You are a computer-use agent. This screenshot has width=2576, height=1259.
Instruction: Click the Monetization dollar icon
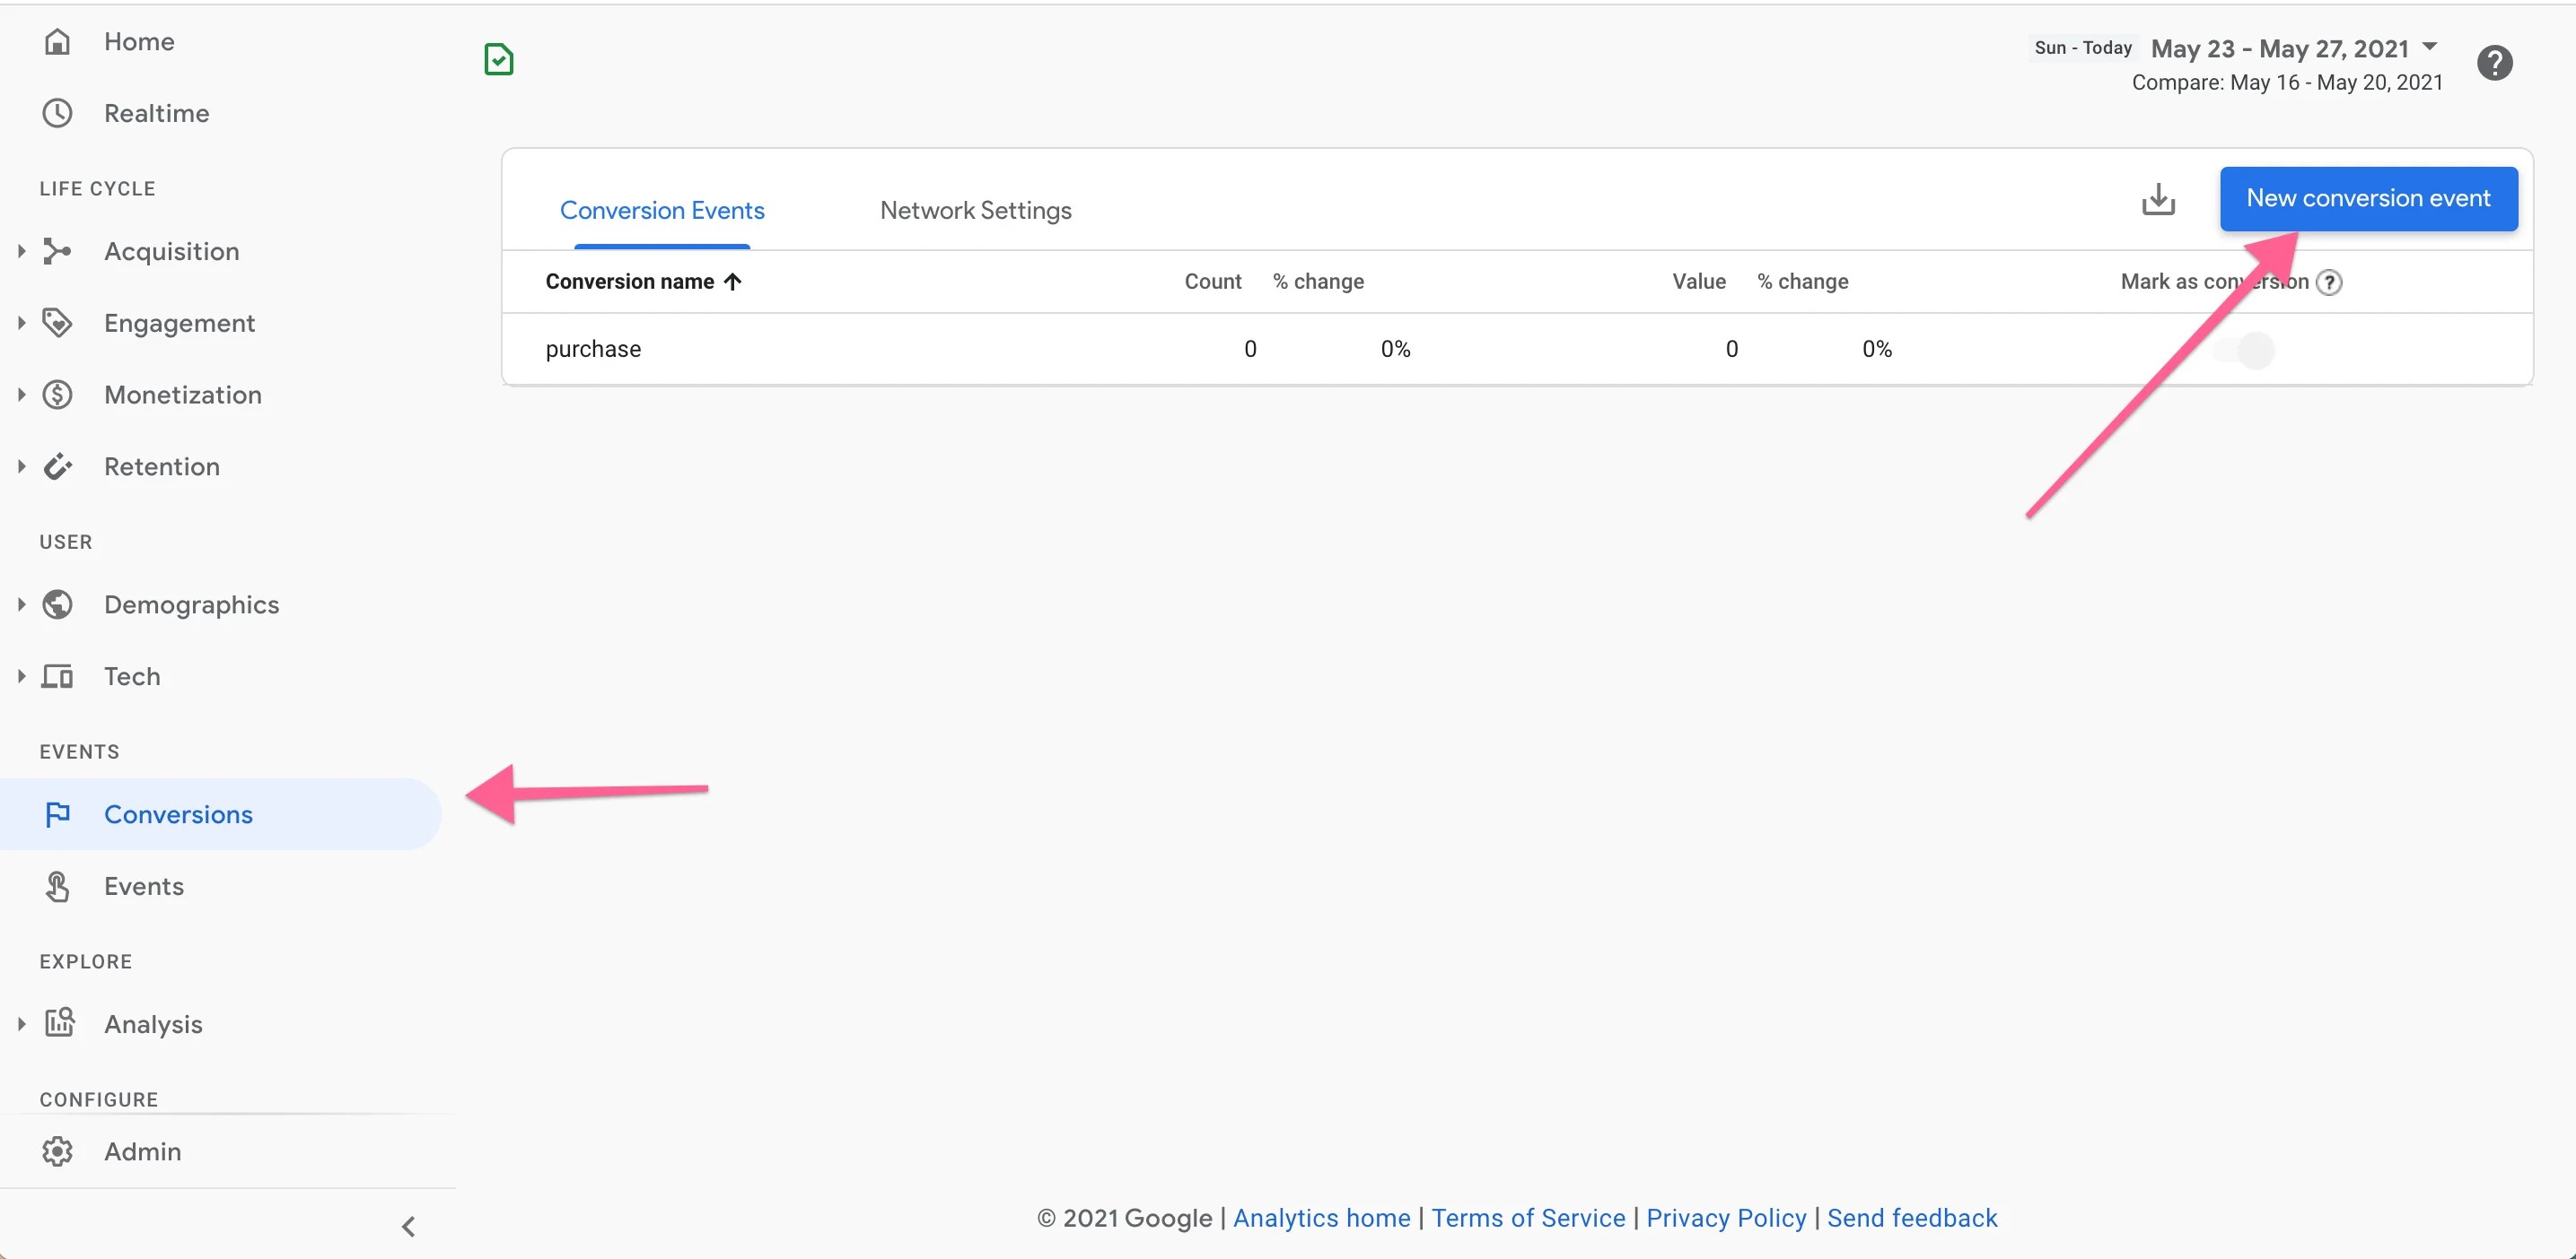click(x=58, y=395)
